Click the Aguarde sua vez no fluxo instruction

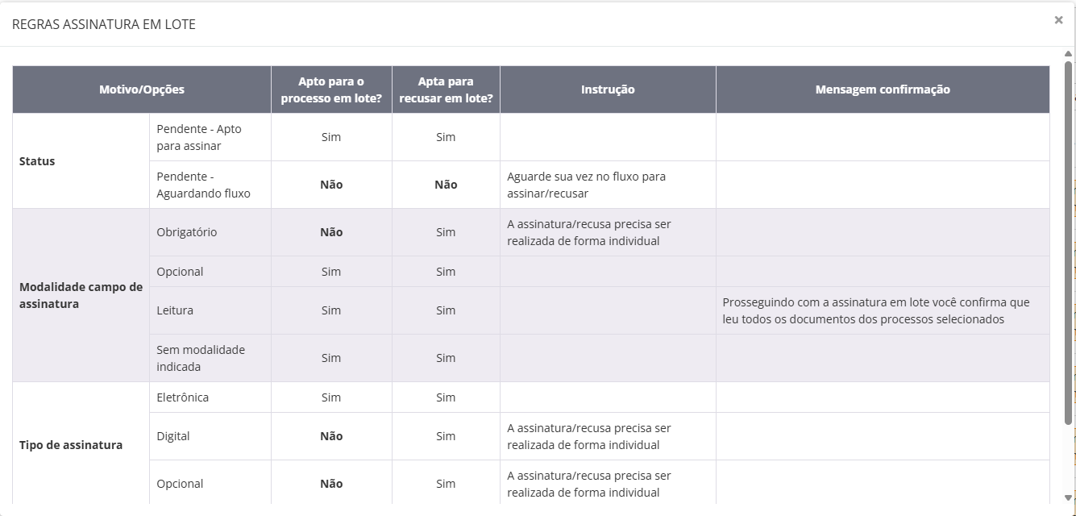coord(586,185)
